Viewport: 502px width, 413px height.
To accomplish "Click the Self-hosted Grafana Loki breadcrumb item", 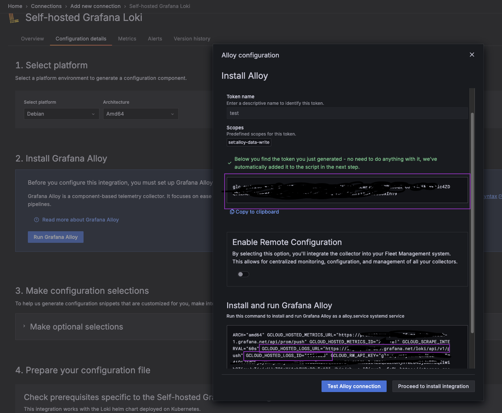I will coord(159,6).
